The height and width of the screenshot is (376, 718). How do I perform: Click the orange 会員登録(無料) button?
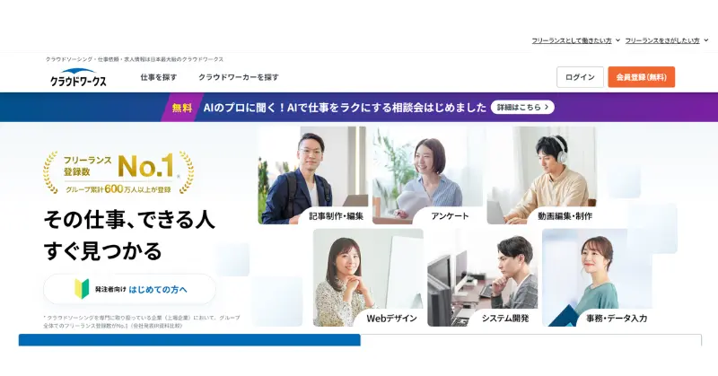click(641, 77)
